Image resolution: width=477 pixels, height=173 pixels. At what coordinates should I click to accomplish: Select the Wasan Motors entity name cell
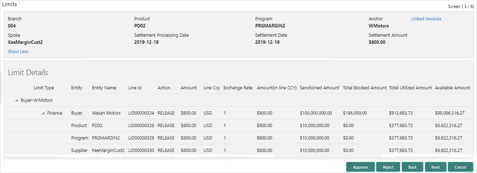click(106, 113)
